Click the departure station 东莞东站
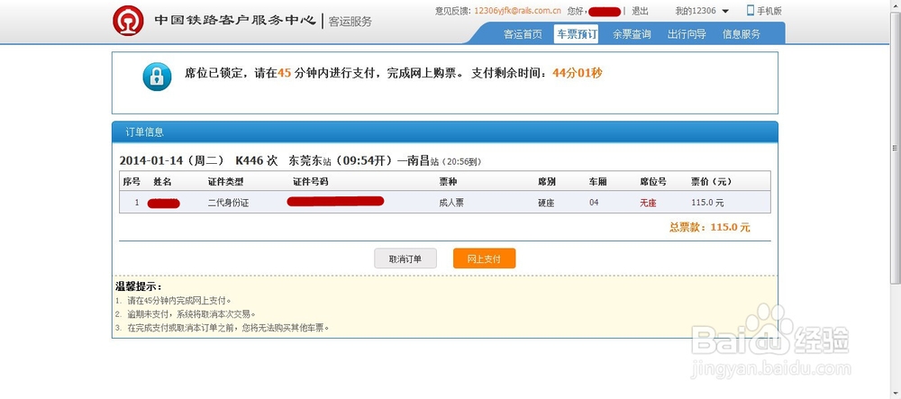Viewport: 901px width, 399px height. click(310, 160)
